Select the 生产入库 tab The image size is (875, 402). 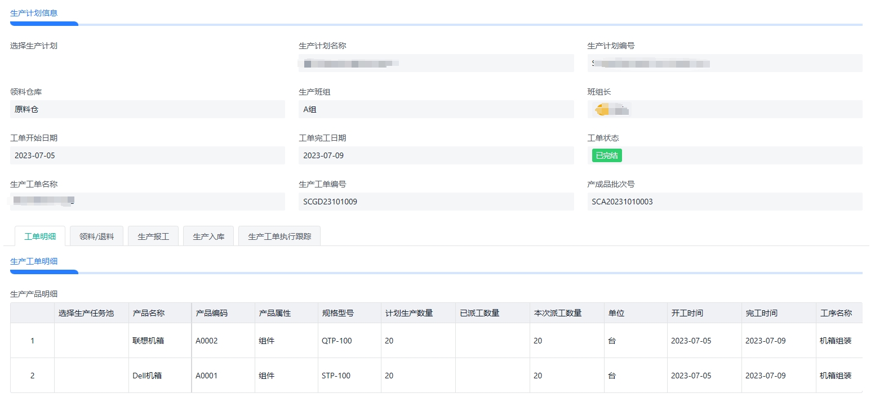[208, 236]
